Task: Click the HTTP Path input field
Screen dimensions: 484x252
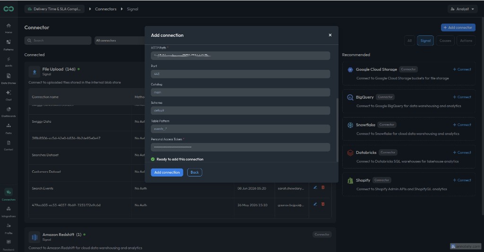Action: pos(241,56)
